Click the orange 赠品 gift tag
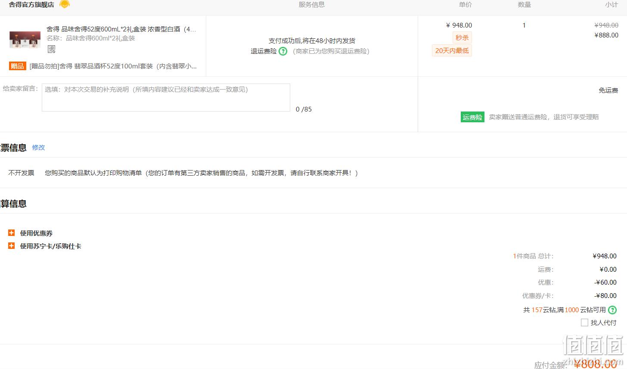 [x=18, y=66]
